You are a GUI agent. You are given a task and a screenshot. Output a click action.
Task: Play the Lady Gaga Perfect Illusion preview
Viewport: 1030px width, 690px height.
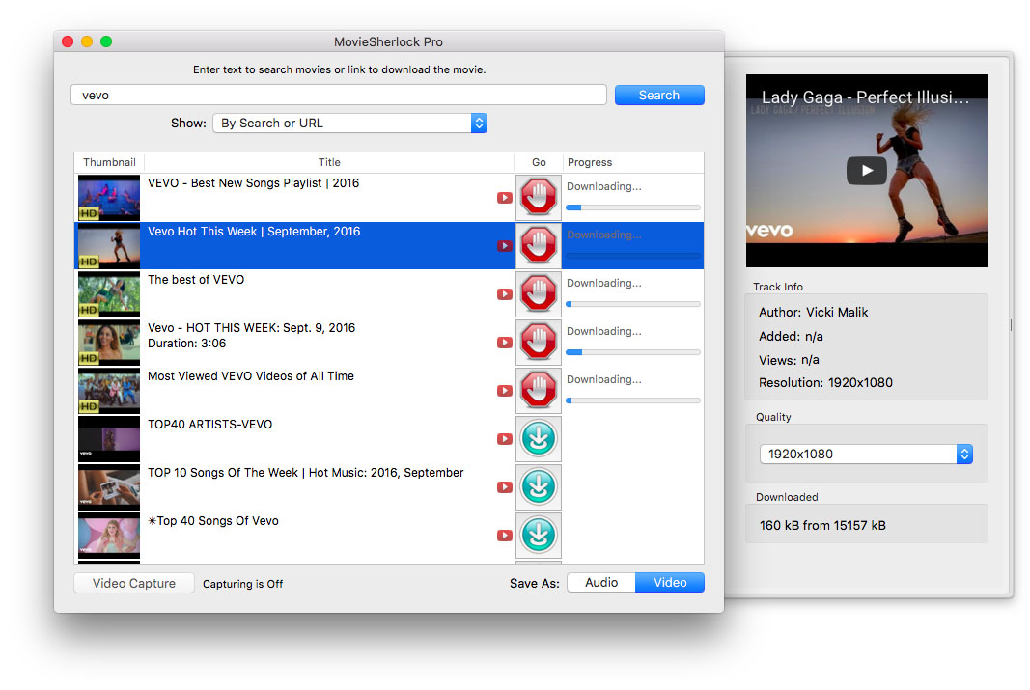click(867, 171)
